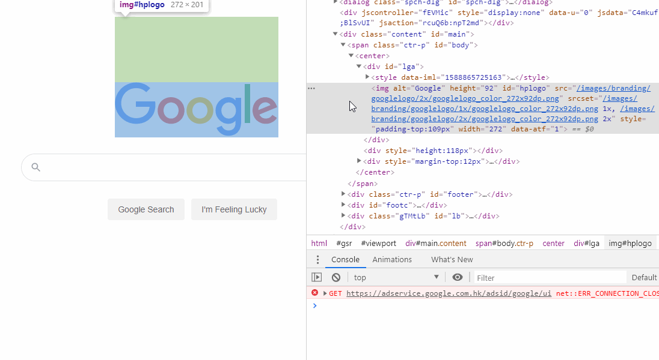Click the Google Search button
This screenshot has width=659, height=360.
click(146, 209)
